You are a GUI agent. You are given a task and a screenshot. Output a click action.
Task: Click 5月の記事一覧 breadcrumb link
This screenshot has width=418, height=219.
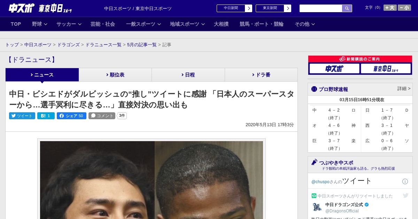coord(142,45)
